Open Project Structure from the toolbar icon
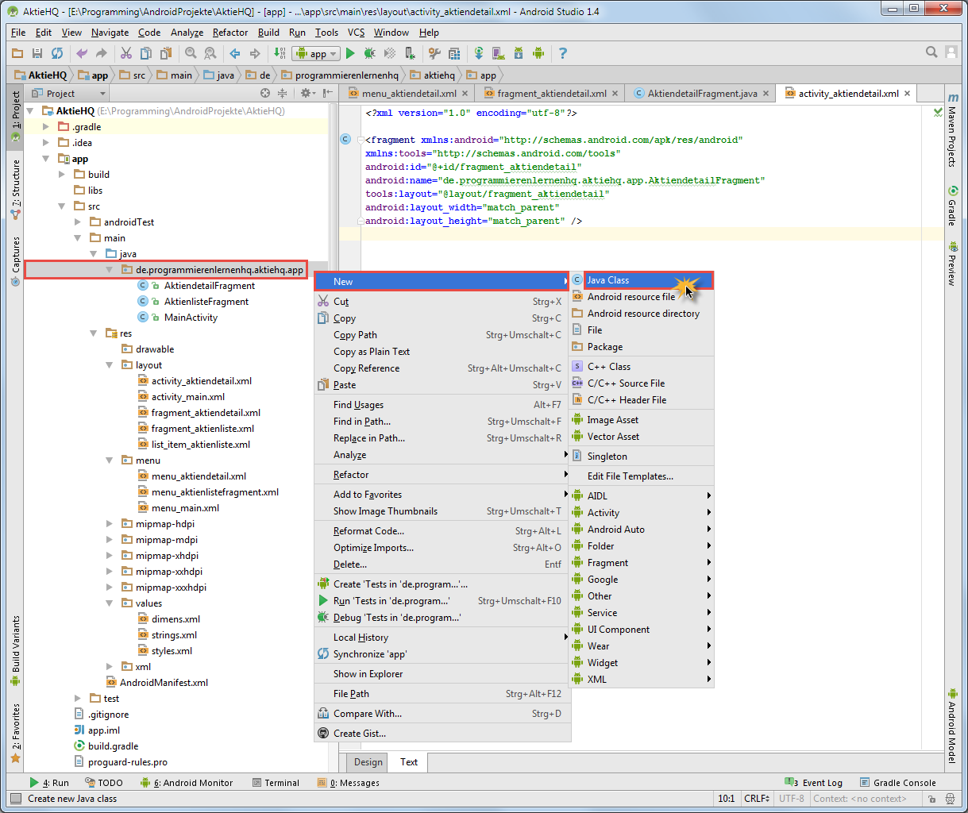This screenshot has width=968, height=813. point(454,53)
